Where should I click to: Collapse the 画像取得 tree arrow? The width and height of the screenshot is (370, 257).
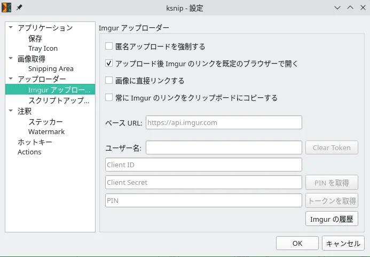point(11,59)
